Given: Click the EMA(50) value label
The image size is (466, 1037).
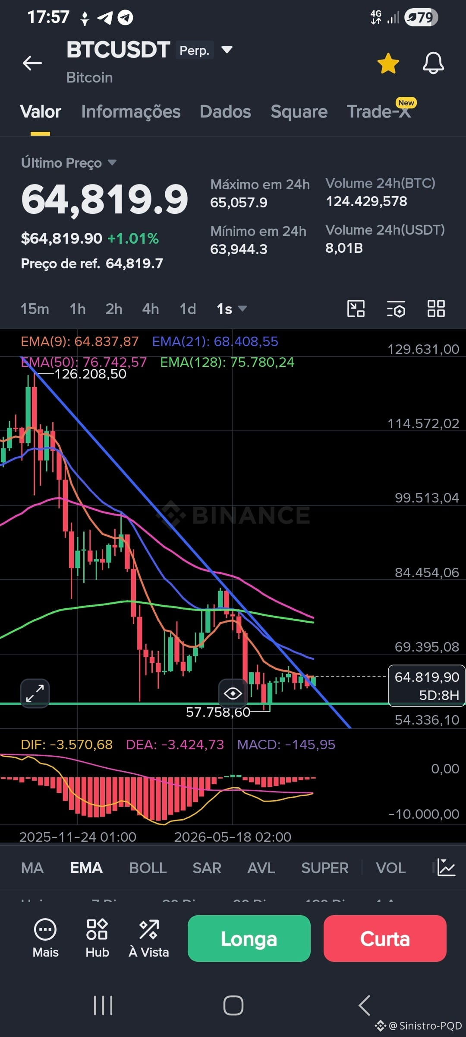Looking at the screenshot, I should pos(84,362).
